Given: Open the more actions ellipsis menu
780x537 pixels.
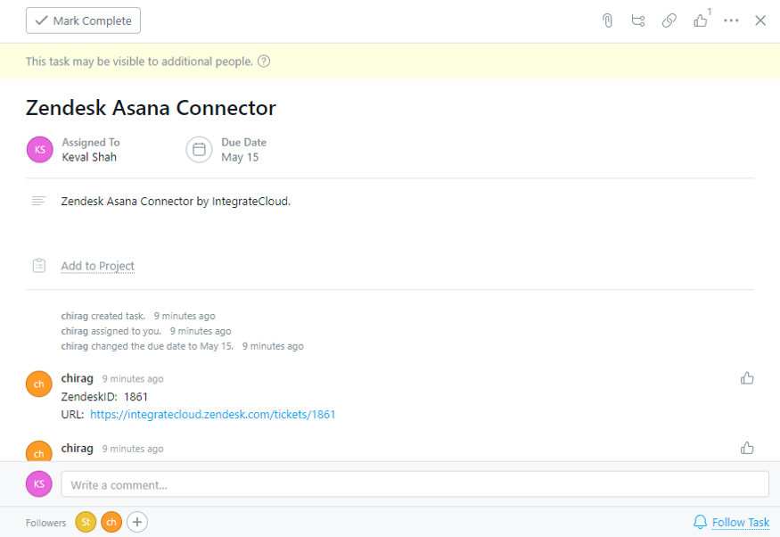Looking at the screenshot, I should [731, 21].
